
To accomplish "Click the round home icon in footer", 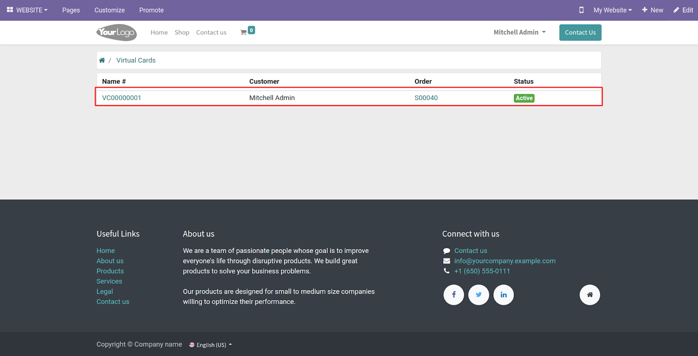I will tap(590, 295).
